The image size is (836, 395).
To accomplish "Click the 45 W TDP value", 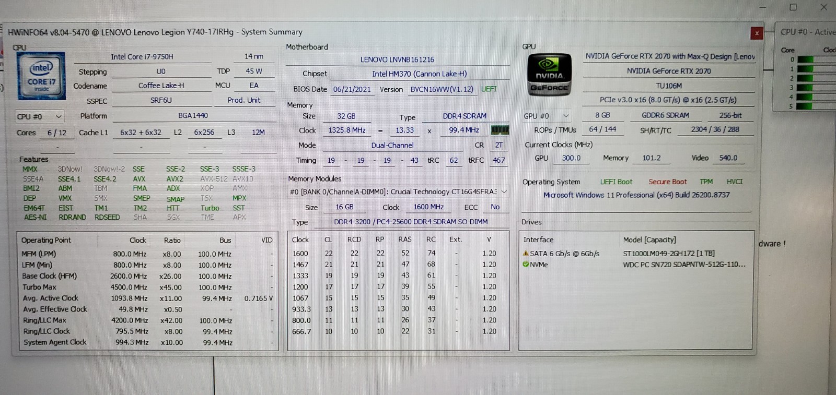I will click(x=254, y=71).
